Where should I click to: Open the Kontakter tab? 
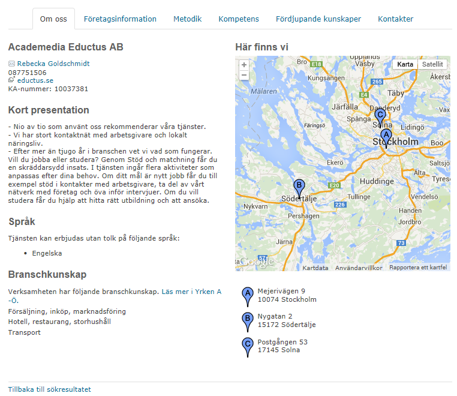[x=395, y=19]
